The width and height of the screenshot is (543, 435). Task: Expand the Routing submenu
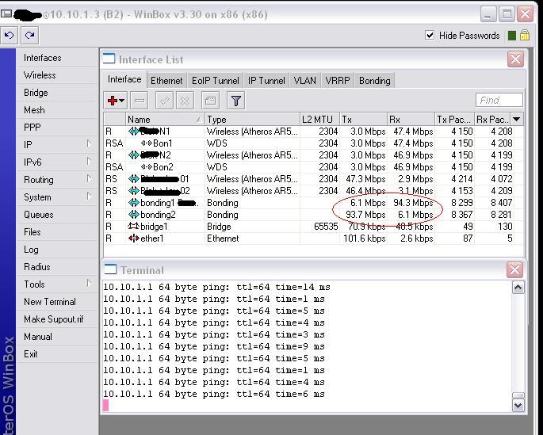point(89,179)
